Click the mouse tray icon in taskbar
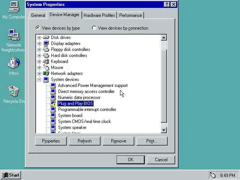The image size is (240, 180). click(213, 175)
